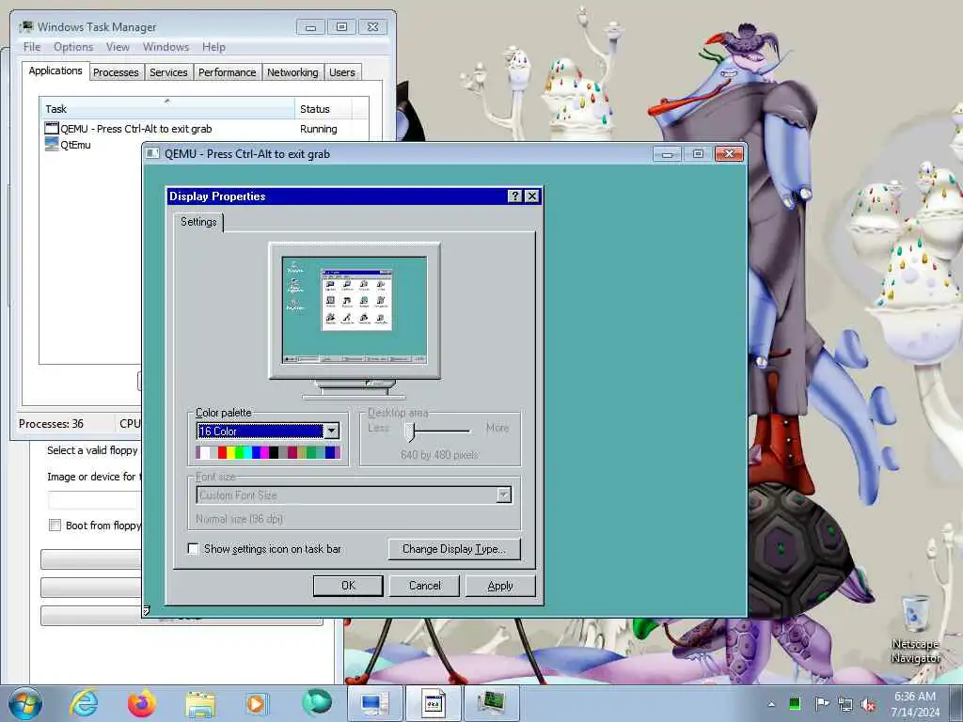Click the Windows Task Manager title icon
The image size is (963, 722).
coord(25,27)
